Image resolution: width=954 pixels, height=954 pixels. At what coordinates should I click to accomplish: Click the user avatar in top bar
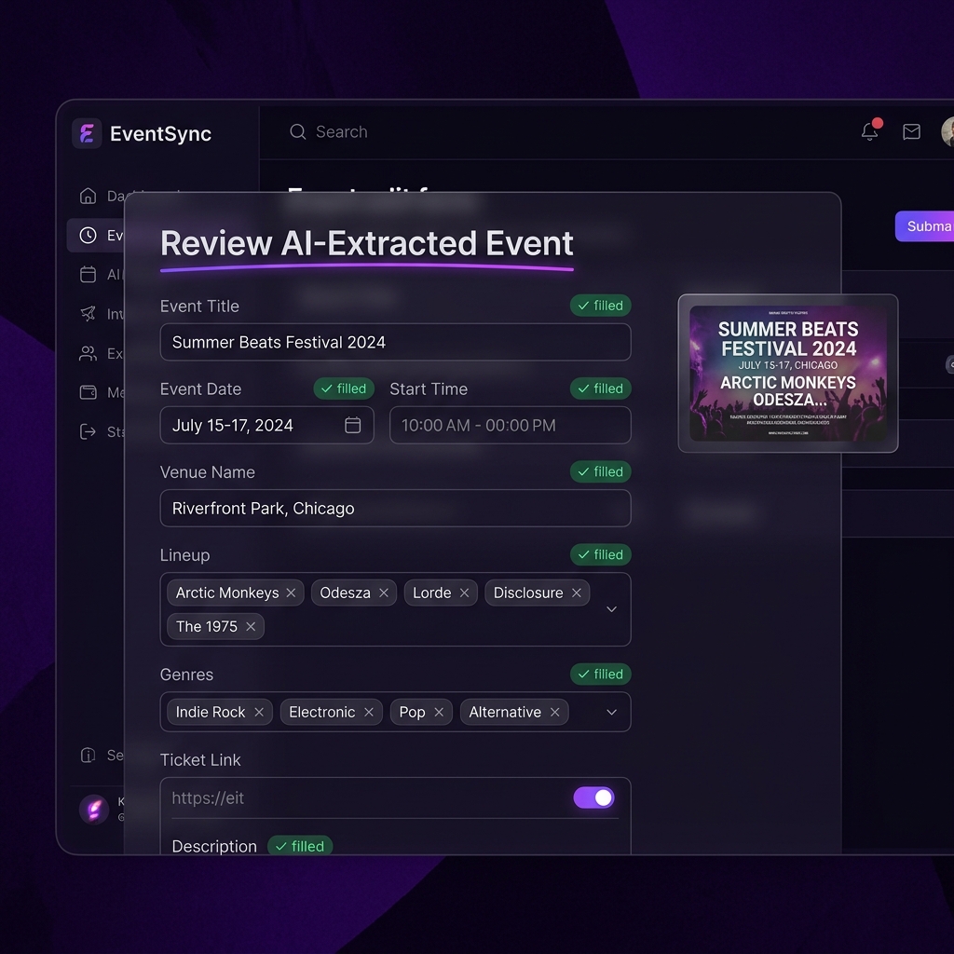947,131
